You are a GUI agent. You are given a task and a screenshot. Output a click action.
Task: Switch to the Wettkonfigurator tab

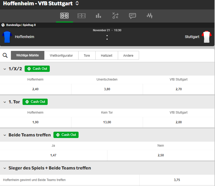coord(61,55)
